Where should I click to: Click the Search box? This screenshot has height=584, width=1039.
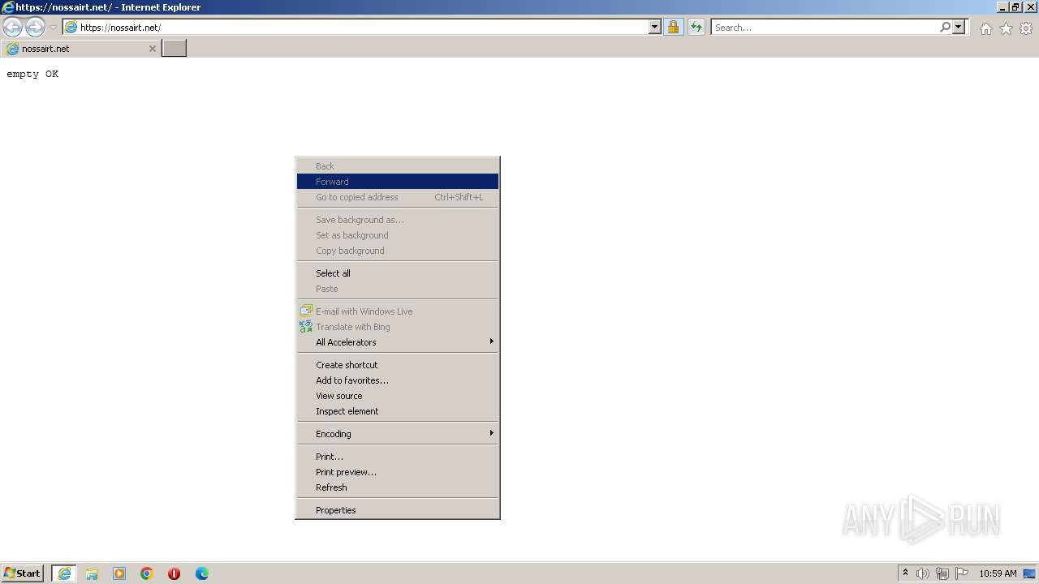click(824, 28)
